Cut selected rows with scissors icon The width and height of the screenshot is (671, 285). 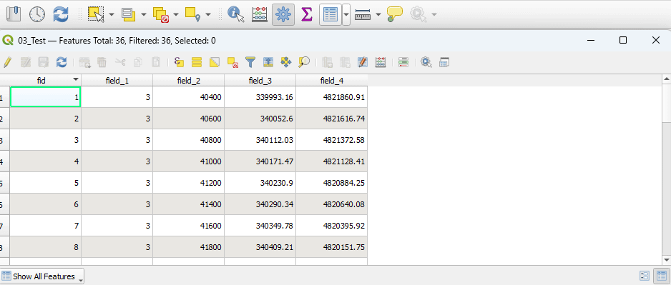[x=120, y=62]
